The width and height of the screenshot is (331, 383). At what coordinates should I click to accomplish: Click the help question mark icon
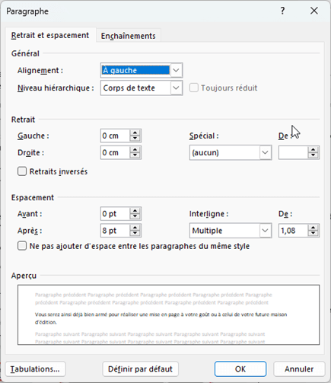click(282, 11)
